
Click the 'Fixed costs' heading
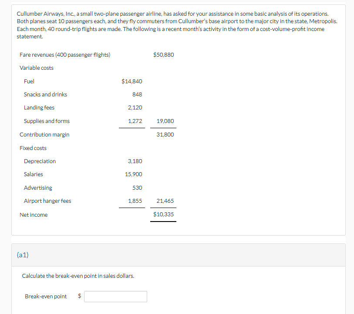[33, 148]
